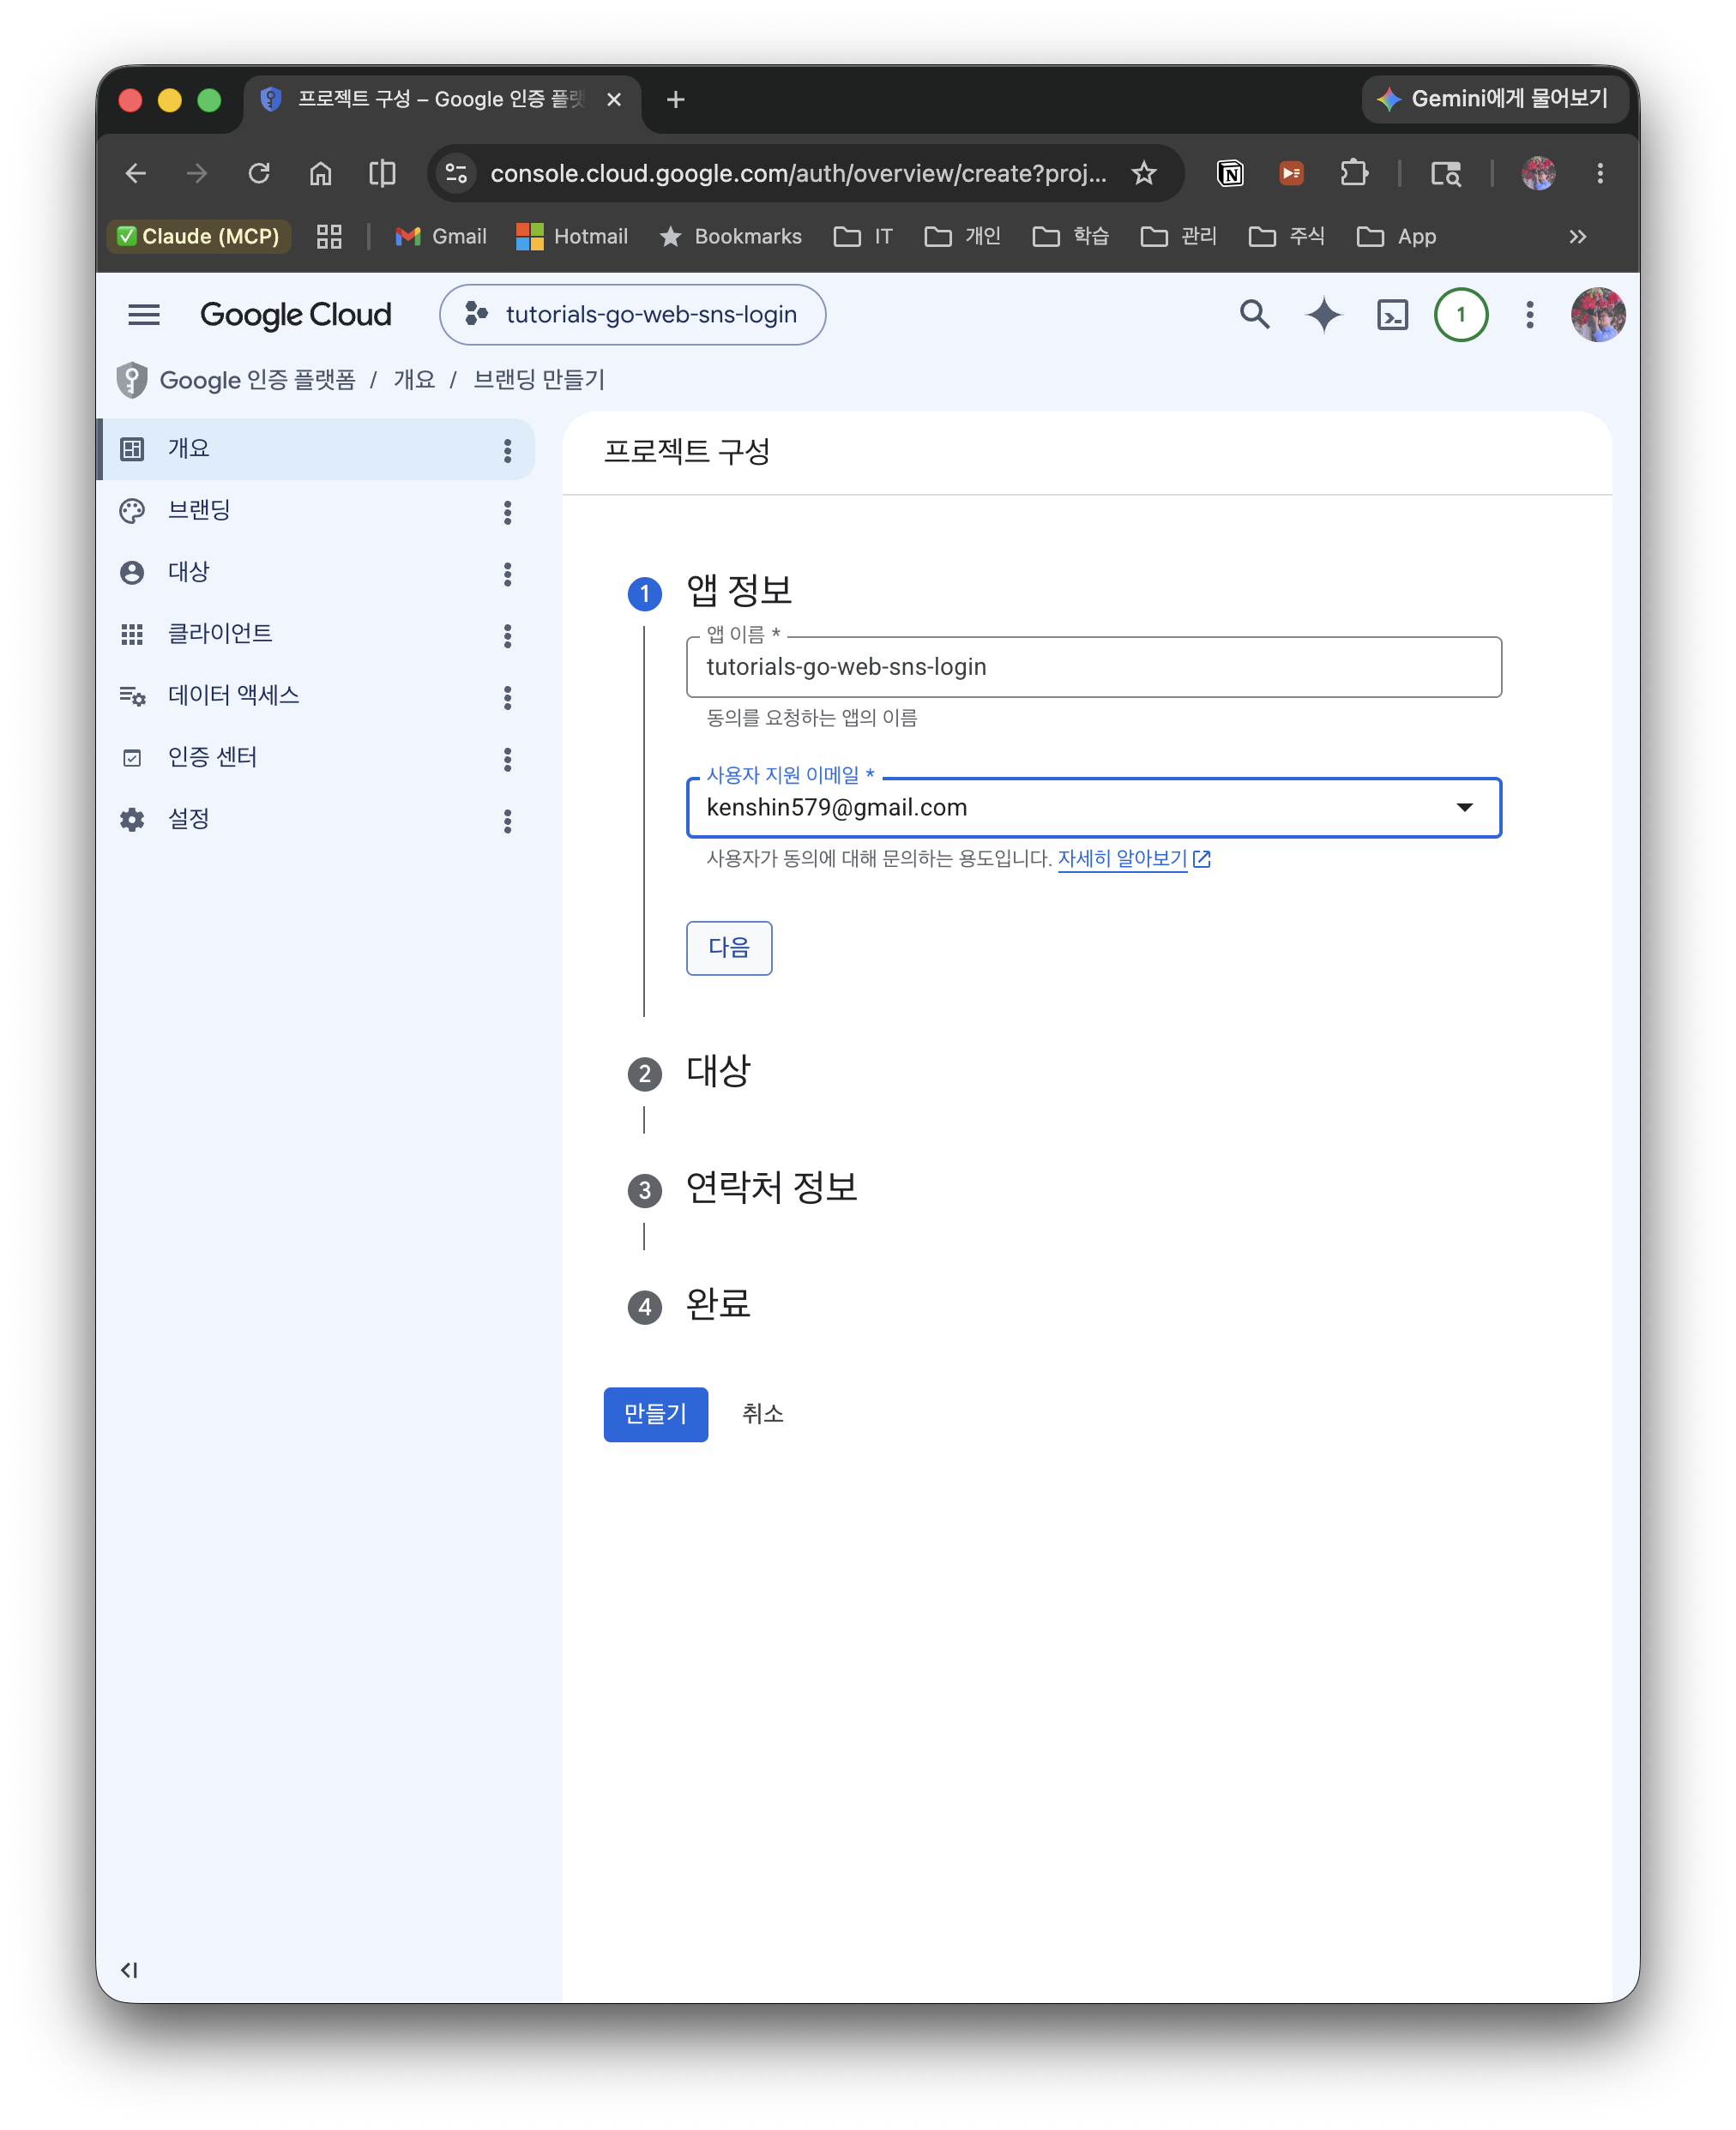Screen dimensions: 1736x2130
Task: Open the Chrome profile avatar
Action: tap(1538, 174)
